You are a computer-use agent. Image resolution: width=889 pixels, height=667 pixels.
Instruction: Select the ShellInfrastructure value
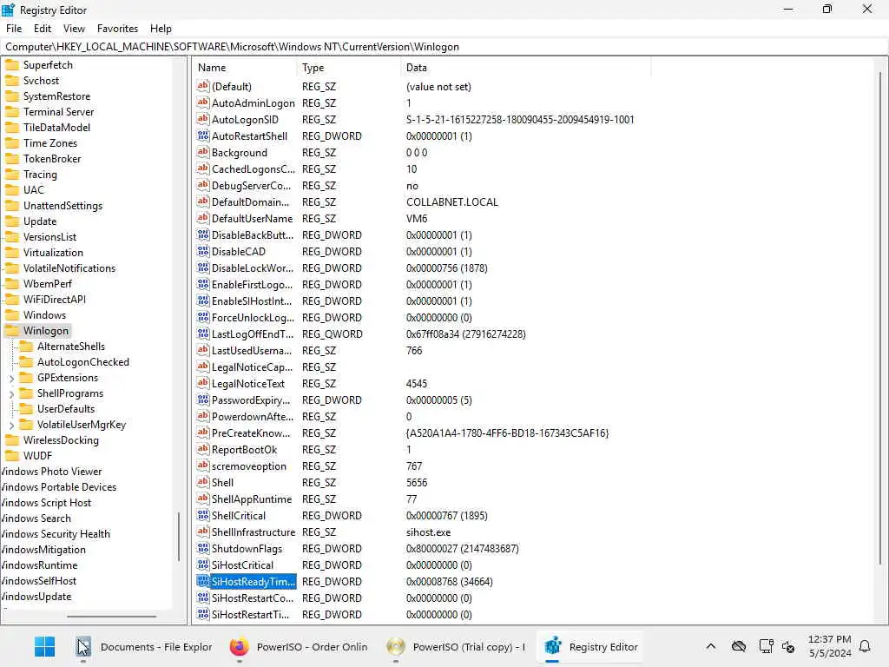(x=254, y=532)
